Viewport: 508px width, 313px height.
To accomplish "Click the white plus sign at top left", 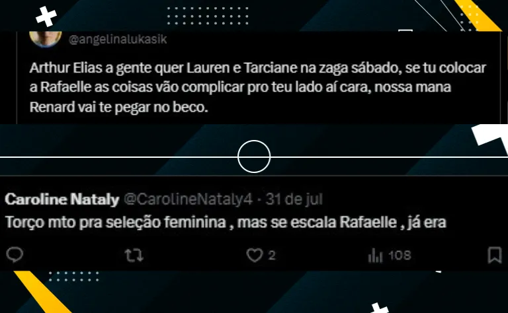I will click(46, 17).
